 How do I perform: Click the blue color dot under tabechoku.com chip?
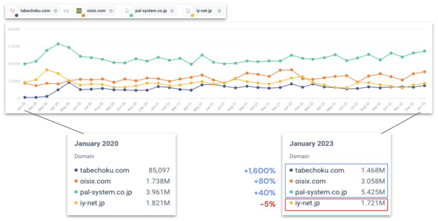(x=16, y=16)
